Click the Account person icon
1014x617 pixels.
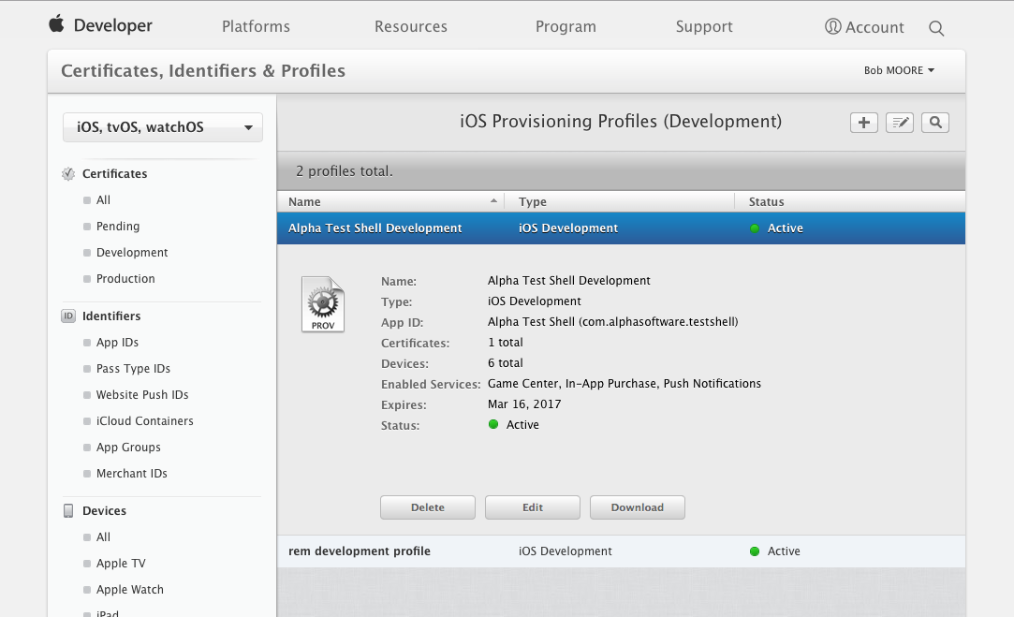833,26
